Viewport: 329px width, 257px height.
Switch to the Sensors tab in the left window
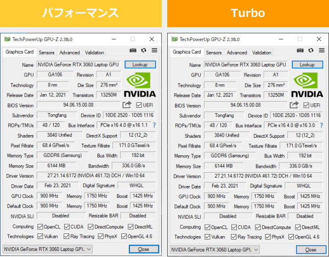pyautogui.click(x=47, y=52)
